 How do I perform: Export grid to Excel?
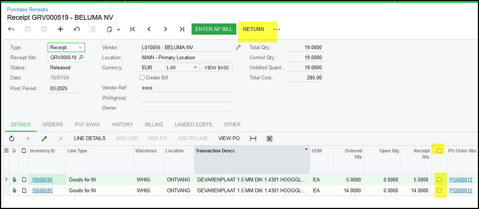[270, 139]
